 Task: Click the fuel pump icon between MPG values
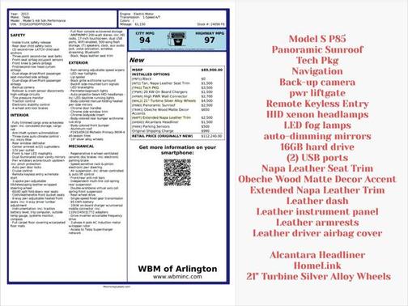(x=176, y=39)
